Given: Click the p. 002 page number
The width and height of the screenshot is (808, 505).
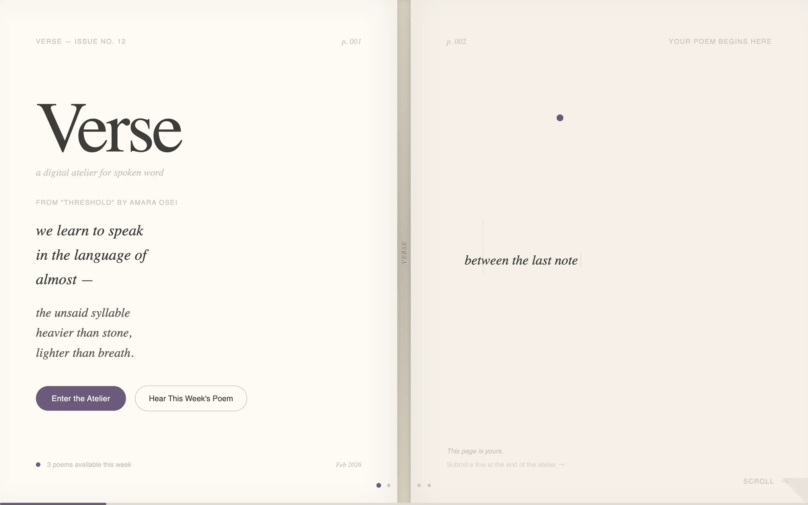Looking at the screenshot, I should tap(456, 42).
